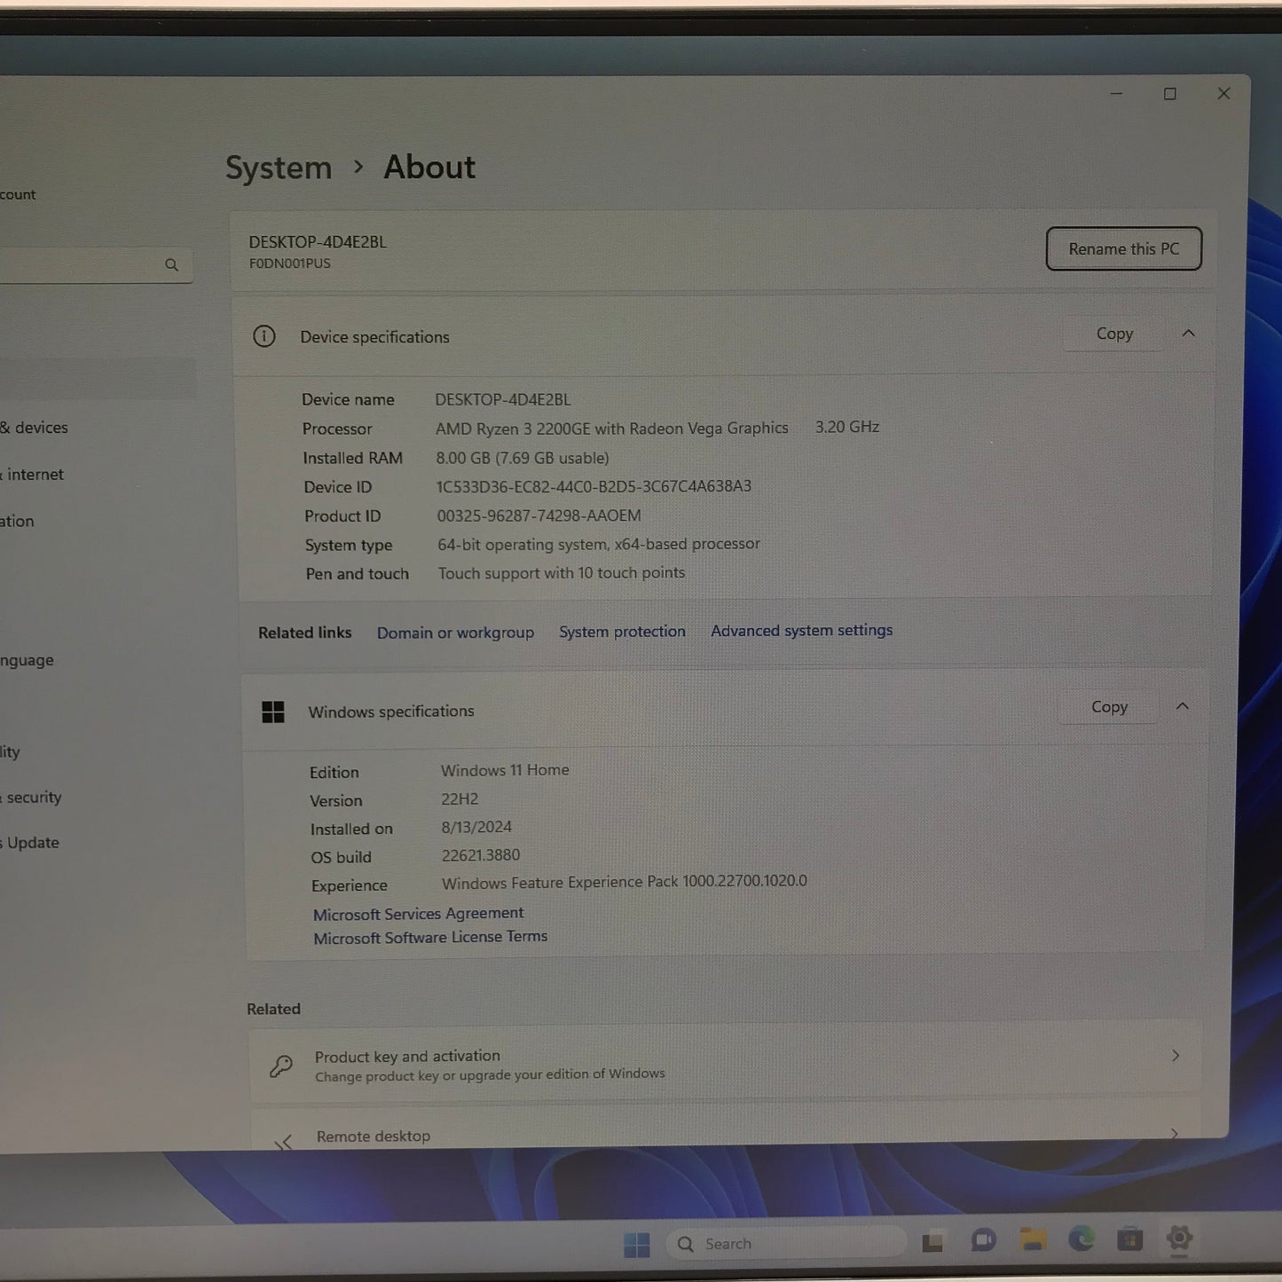Click the Windows logo beside Windows specifications
Viewport: 1282px width, 1282px height.
click(x=273, y=712)
